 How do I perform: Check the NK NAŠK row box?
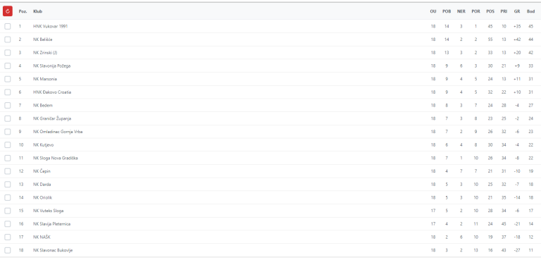[x=8, y=237]
